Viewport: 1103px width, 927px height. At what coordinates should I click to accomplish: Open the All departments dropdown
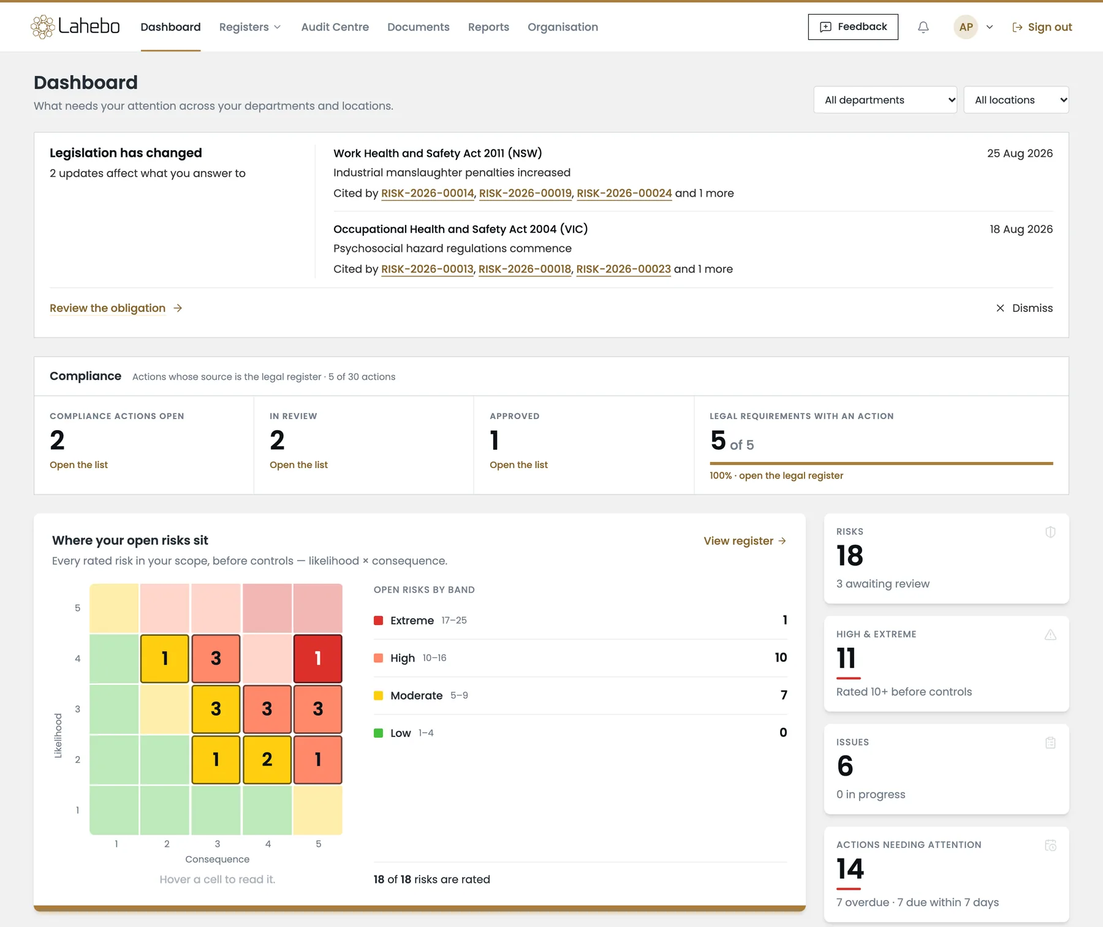point(885,100)
